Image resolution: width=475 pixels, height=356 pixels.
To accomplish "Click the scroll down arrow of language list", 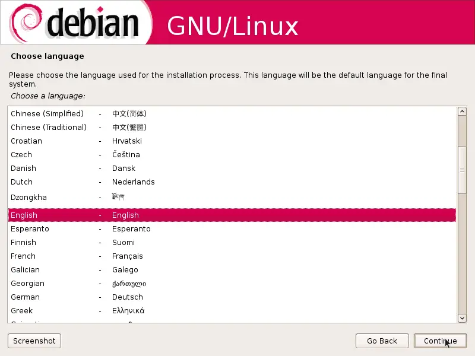I will click(x=462, y=318).
